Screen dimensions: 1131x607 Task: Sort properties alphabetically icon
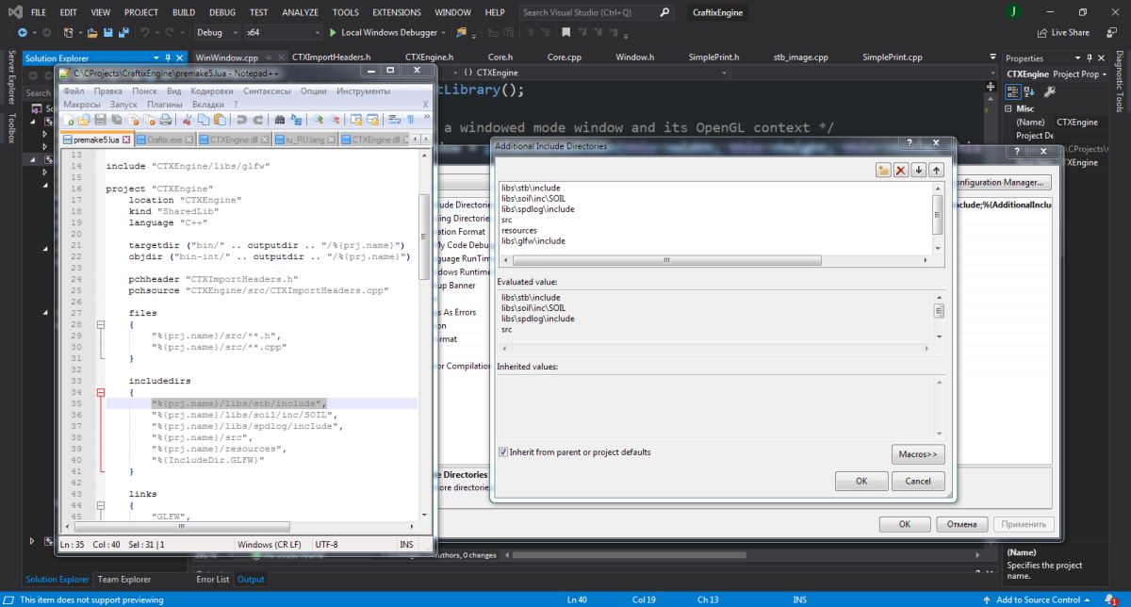pyautogui.click(x=1028, y=91)
